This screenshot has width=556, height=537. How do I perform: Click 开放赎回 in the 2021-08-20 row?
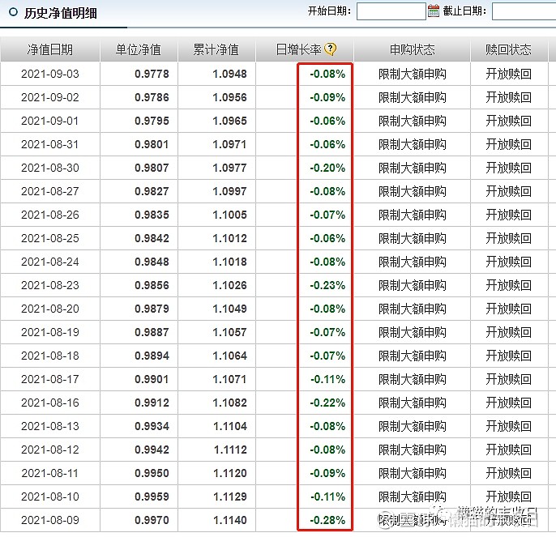(508, 309)
